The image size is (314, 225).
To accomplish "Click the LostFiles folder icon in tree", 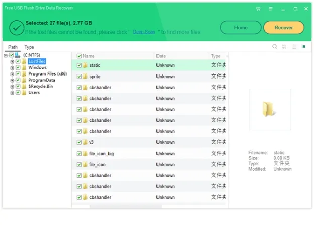I will tap(24, 61).
